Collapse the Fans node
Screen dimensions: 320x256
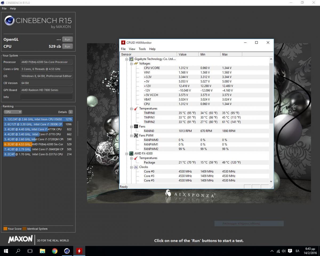pyautogui.click(x=131, y=126)
